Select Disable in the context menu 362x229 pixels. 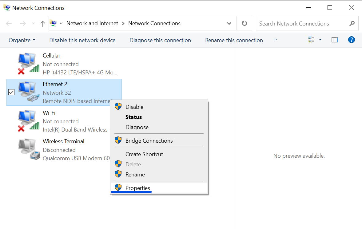tap(134, 107)
